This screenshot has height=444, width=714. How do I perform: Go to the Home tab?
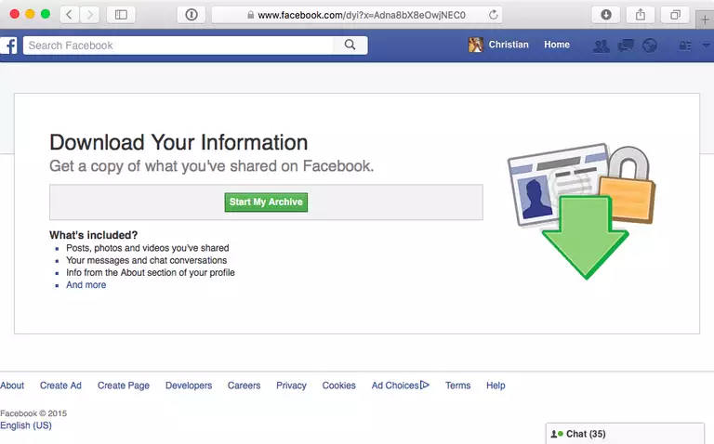coord(557,46)
